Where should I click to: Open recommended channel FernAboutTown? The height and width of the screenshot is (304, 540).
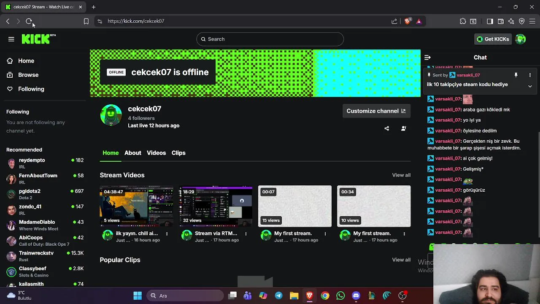45,179
